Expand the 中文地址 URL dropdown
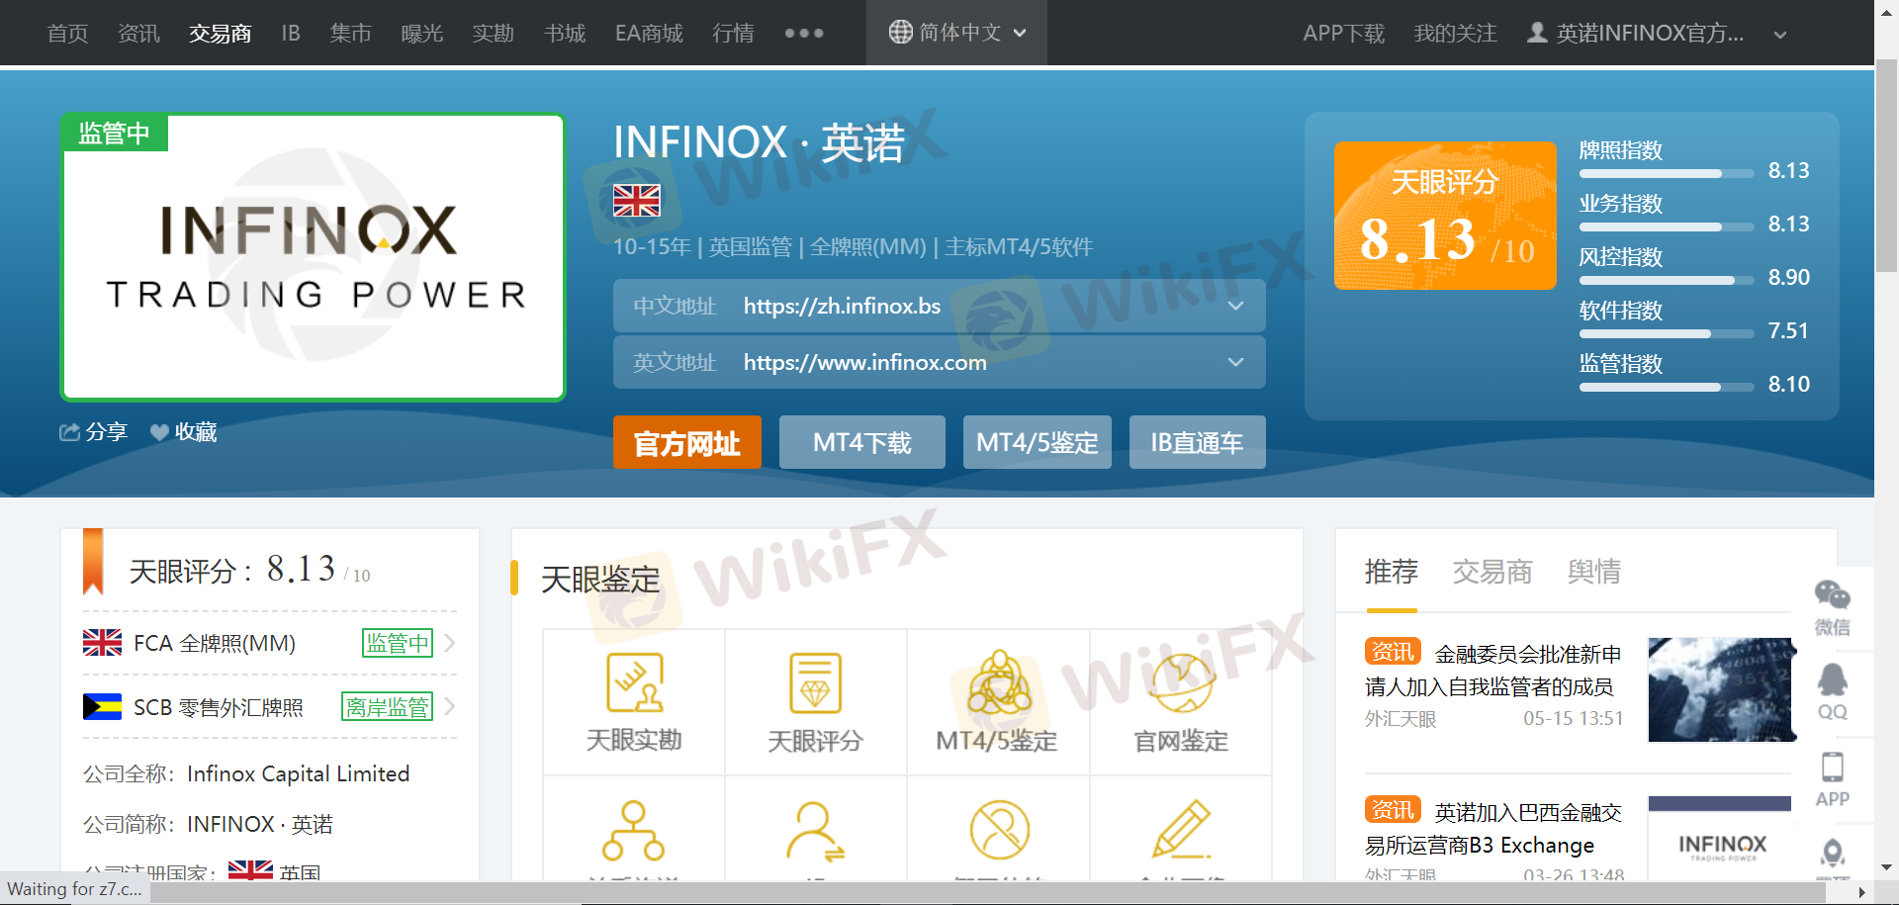Screen dimensions: 1899x905 (1235, 307)
